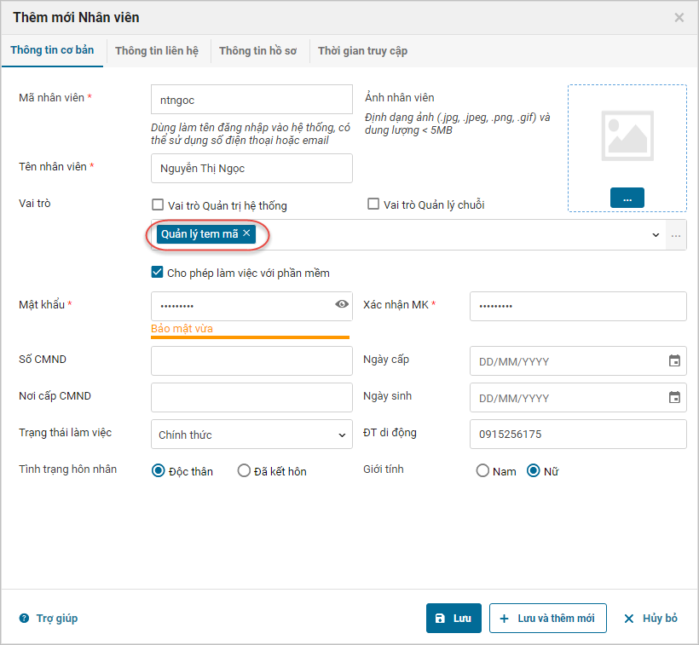Screen dimensions: 699x645
Task: Show password with the eye icon
Action: tap(342, 304)
